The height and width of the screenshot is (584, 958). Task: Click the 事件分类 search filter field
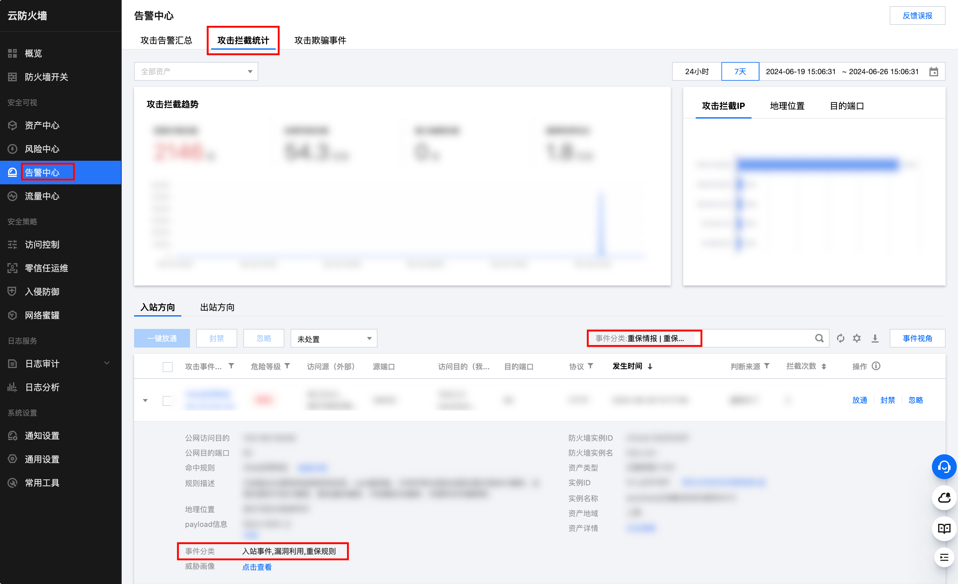click(707, 339)
